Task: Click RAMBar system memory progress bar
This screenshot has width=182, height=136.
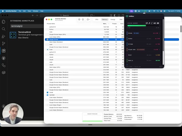Action: (143, 26)
